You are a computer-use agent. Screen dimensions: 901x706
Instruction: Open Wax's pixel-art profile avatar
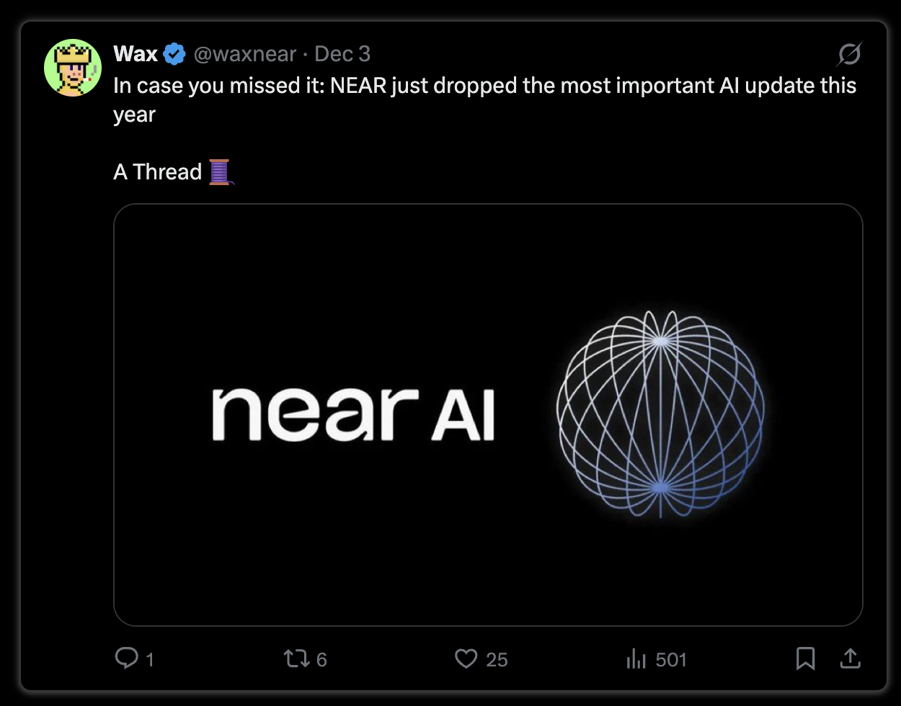[x=73, y=68]
